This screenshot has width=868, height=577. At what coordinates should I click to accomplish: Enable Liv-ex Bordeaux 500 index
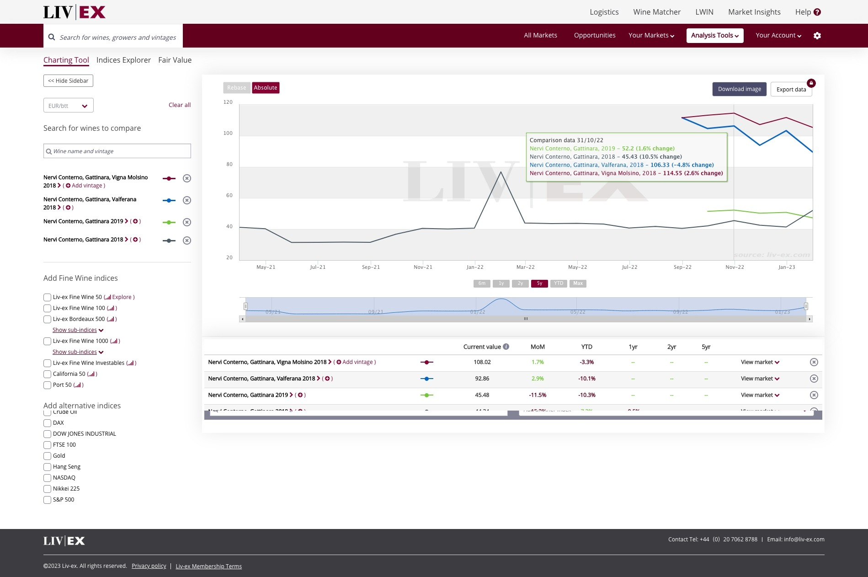(x=47, y=319)
